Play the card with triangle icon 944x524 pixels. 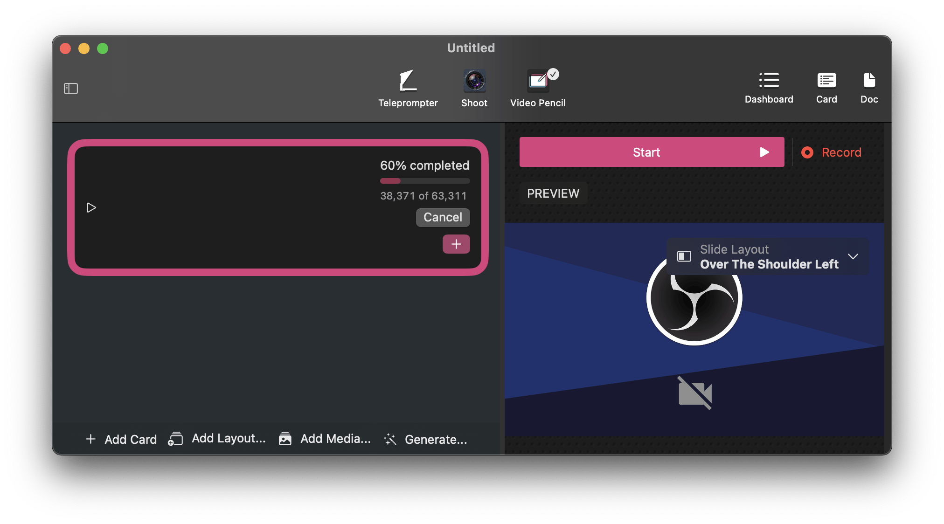click(x=91, y=207)
